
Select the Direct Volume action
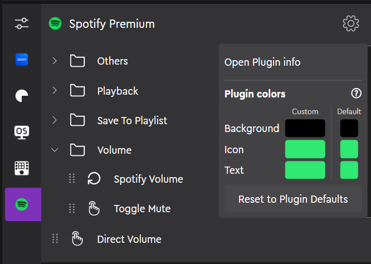129,239
